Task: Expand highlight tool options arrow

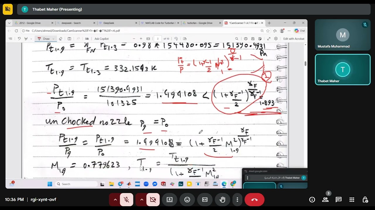Action: coord(31,39)
